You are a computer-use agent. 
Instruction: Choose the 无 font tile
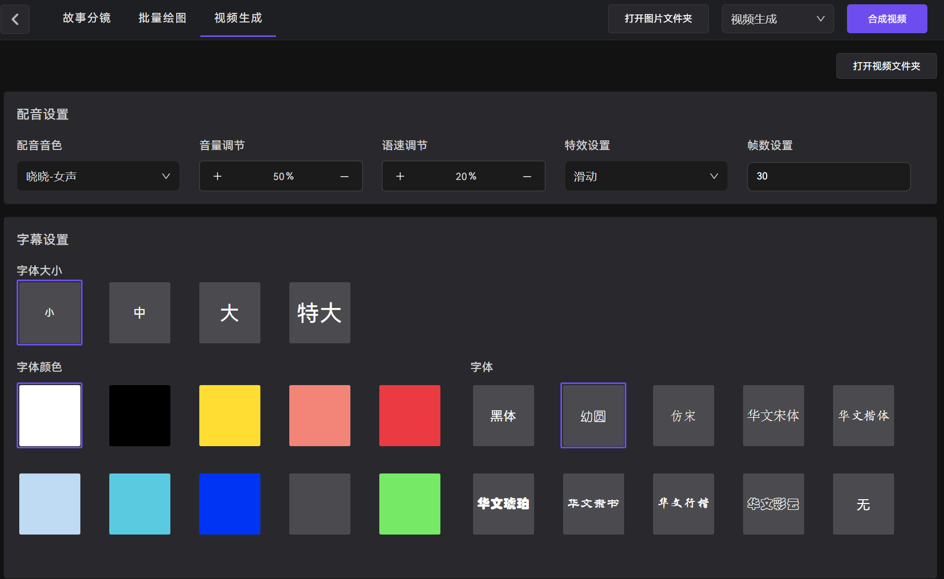coord(864,504)
